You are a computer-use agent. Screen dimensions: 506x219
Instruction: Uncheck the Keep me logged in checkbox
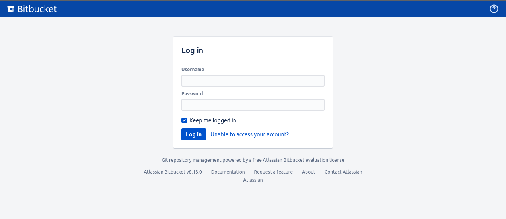[184, 120]
